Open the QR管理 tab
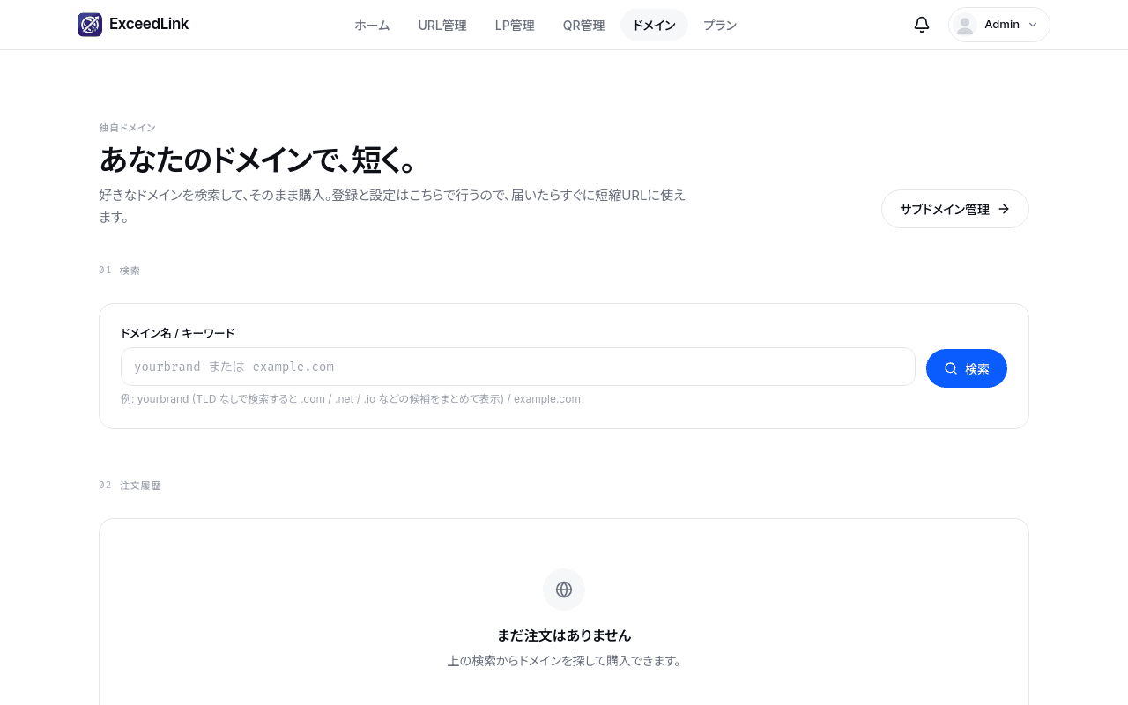Image resolution: width=1128 pixels, height=705 pixels. click(583, 25)
